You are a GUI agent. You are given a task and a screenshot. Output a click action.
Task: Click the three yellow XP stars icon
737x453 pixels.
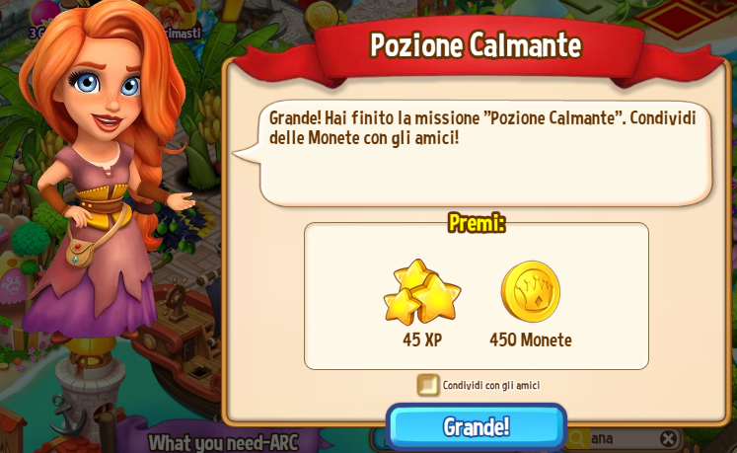(x=422, y=292)
